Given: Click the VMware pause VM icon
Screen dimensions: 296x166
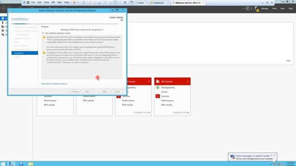Looking at the screenshot, I should coord(74,2).
